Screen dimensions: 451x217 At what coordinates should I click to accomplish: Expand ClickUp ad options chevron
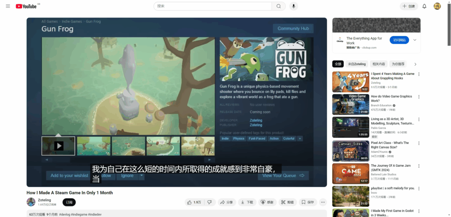pos(415,40)
